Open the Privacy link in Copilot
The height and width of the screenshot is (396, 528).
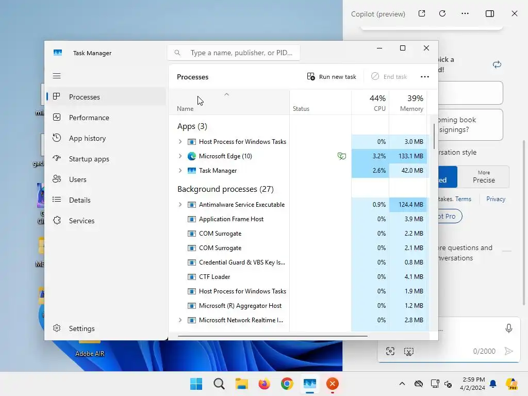point(496,199)
